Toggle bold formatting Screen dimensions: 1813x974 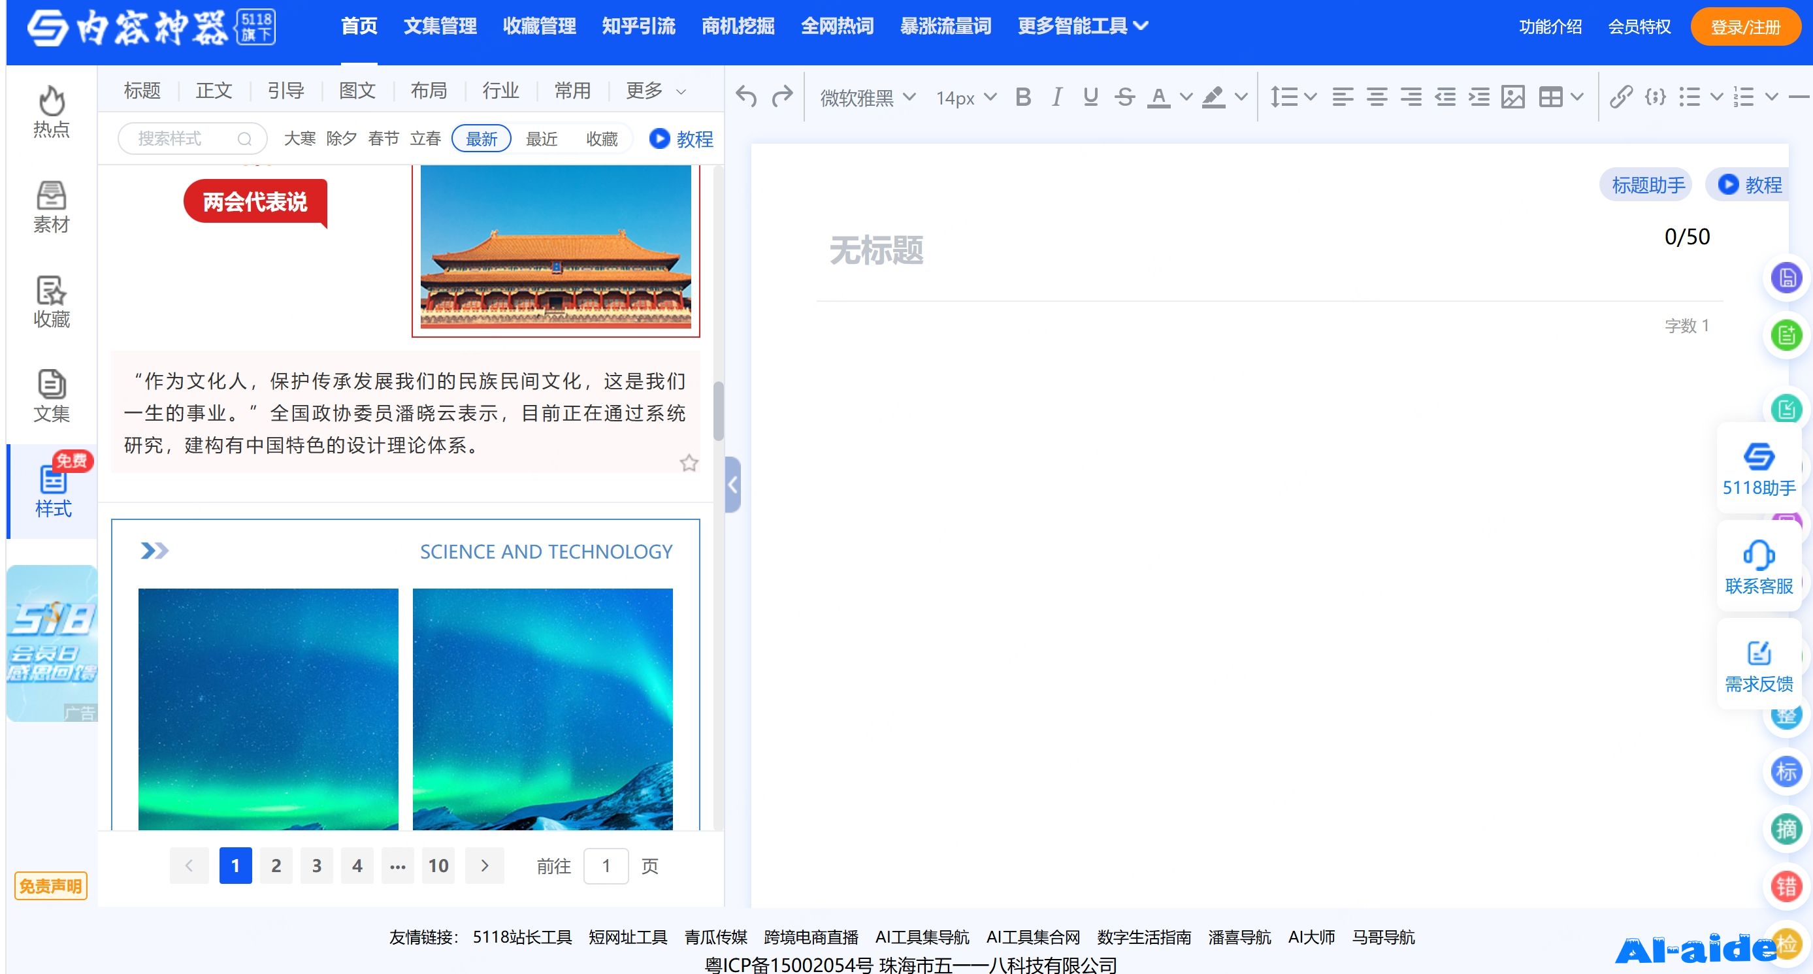(x=1023, y=97)
